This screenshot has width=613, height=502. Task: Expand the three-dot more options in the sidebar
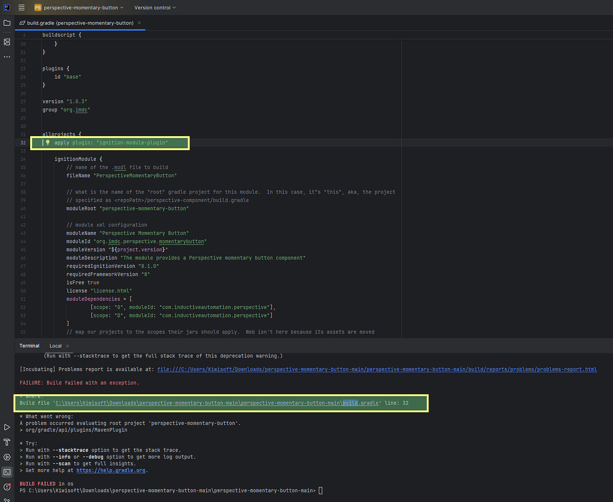7,57
